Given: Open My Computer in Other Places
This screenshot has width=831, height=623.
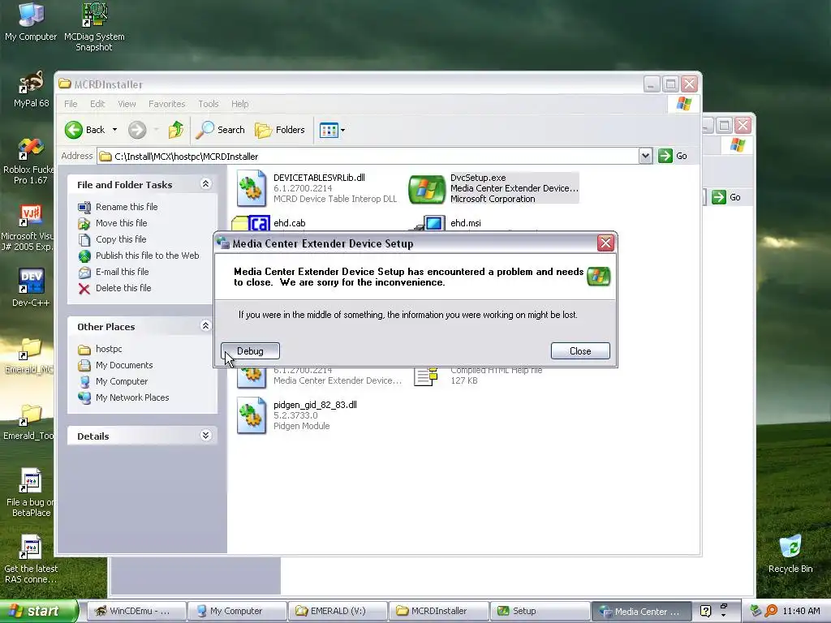Looking at the screenshot, I should click(x=122, y=381).
